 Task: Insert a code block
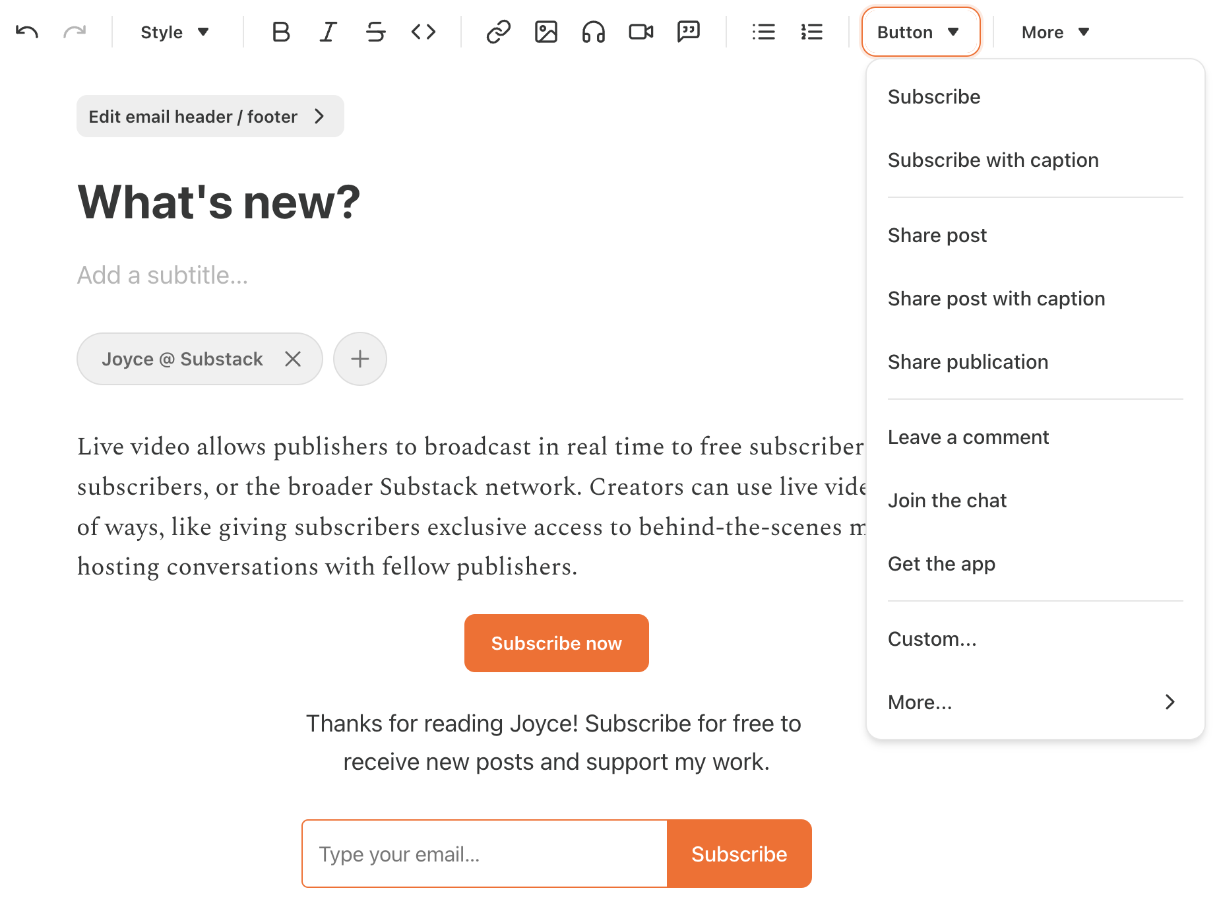[423, 32]
